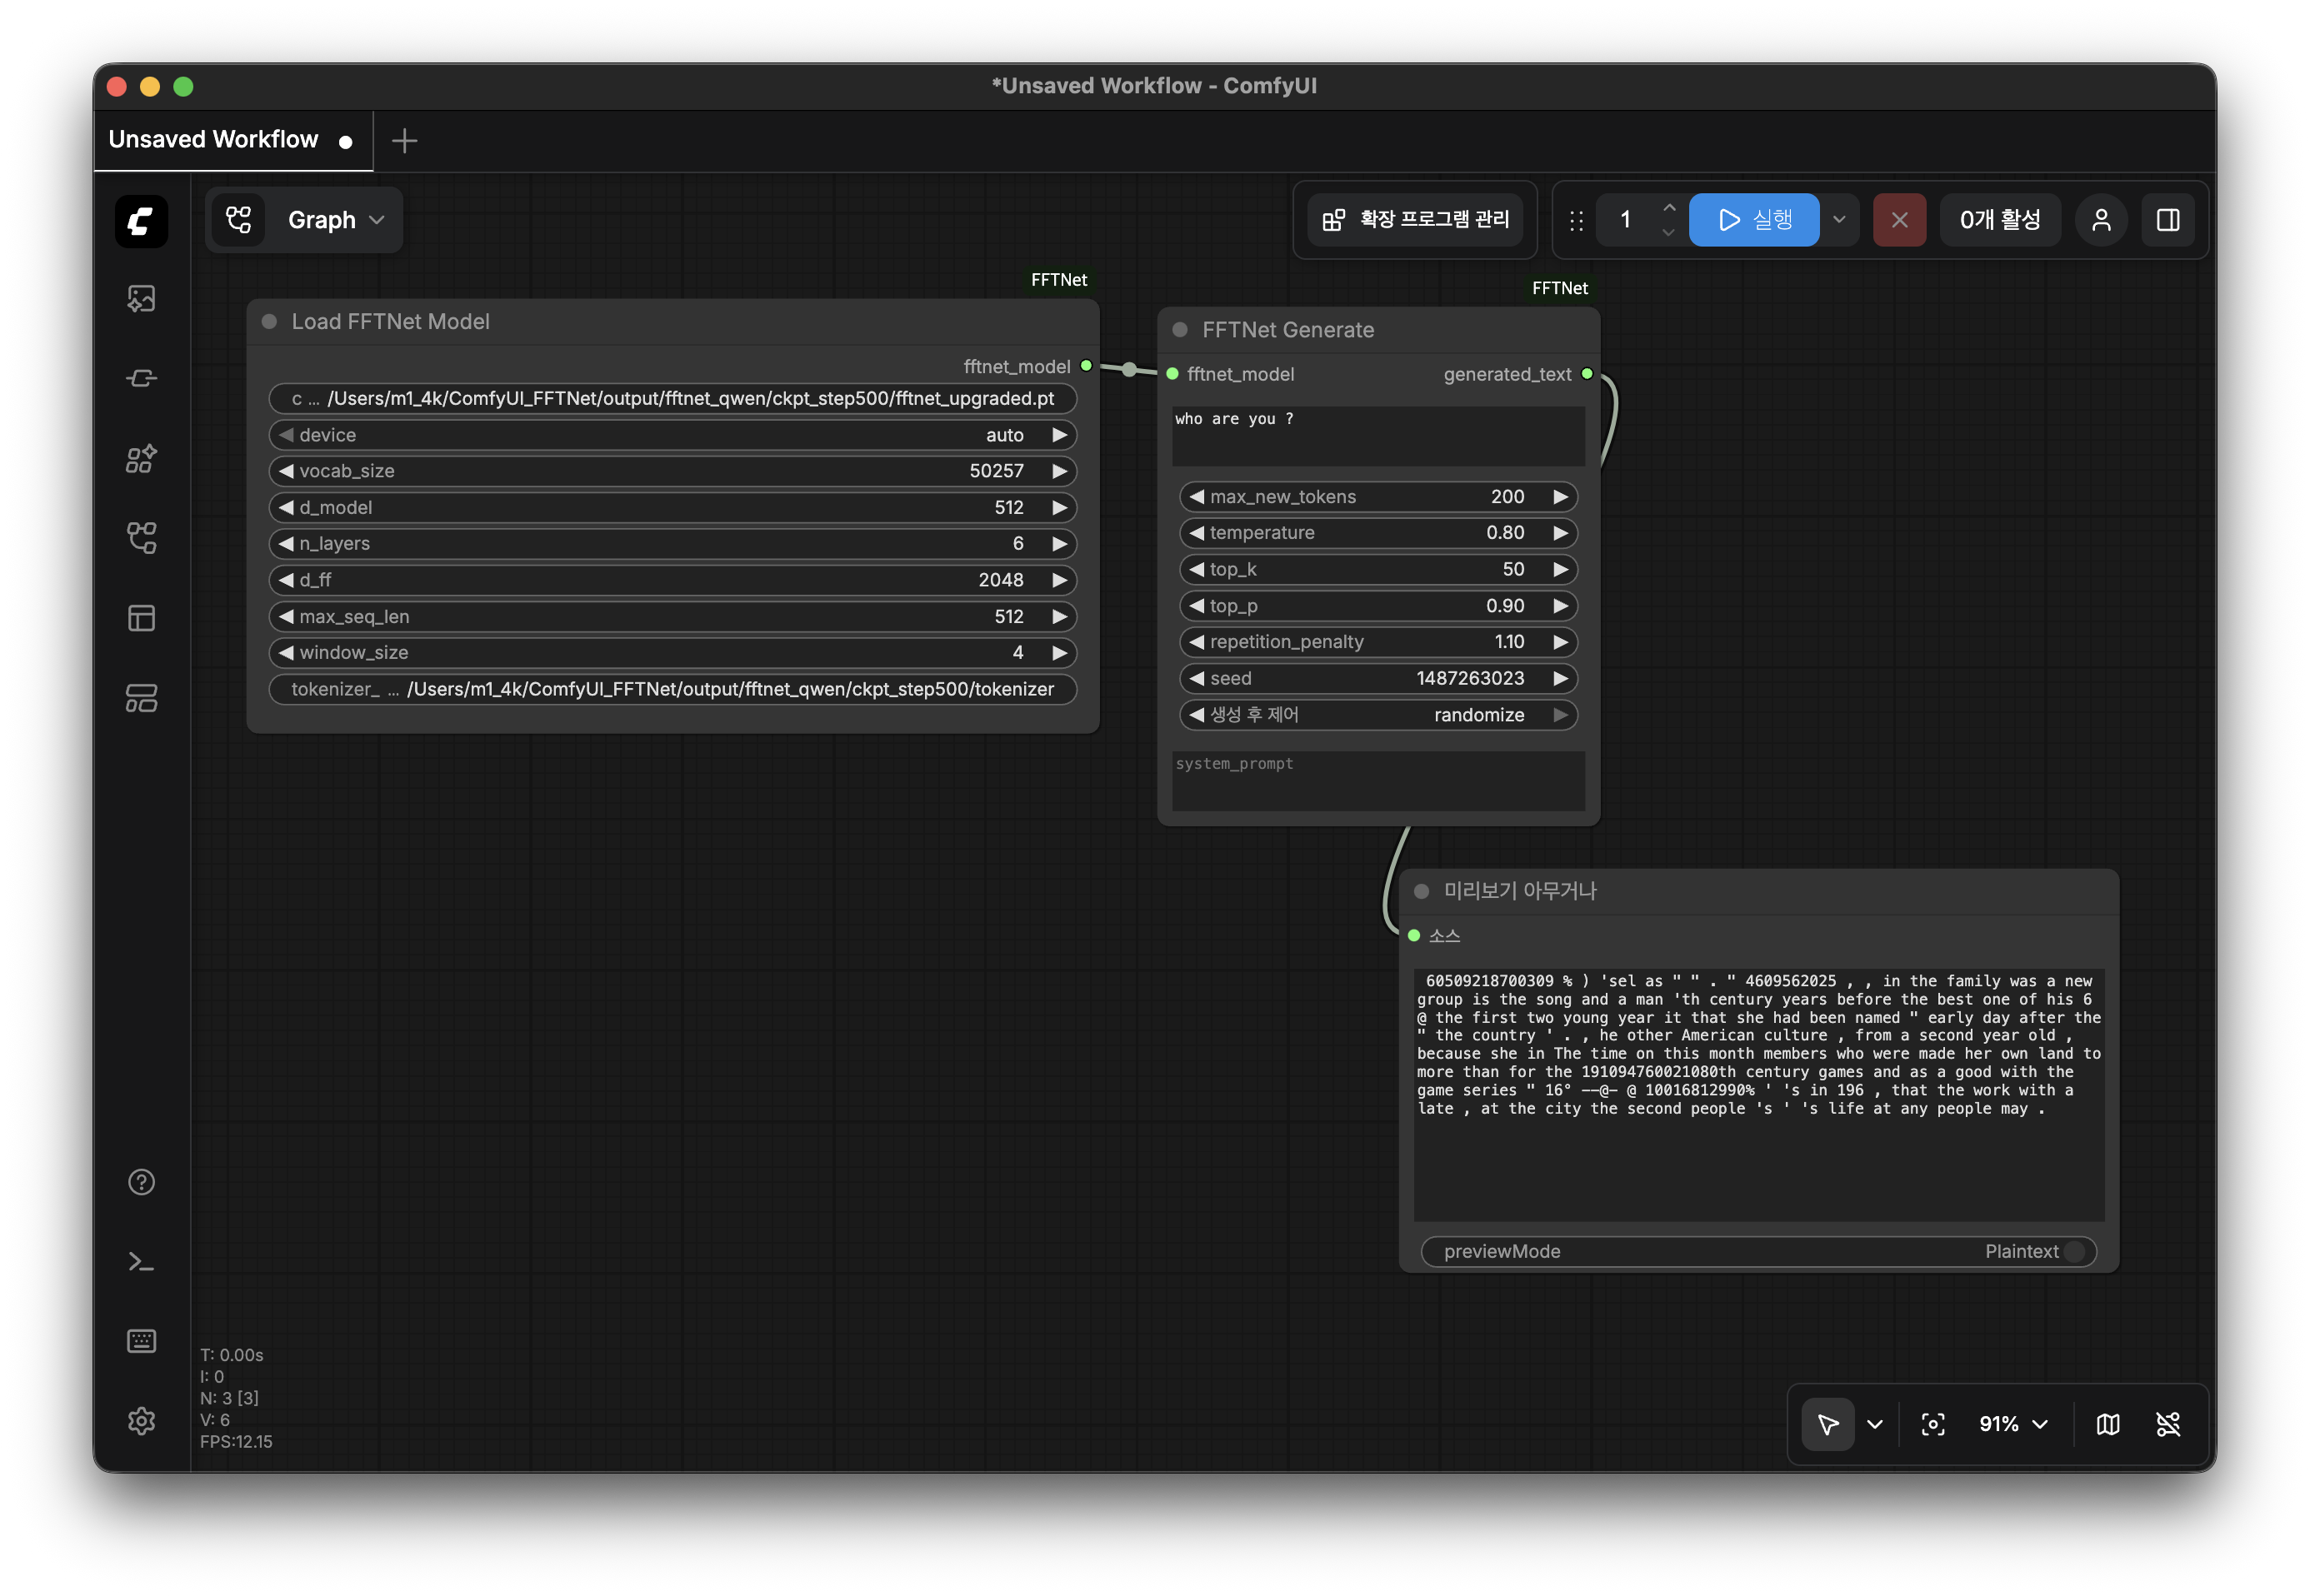Image resolution: width=2310 pixels, height=1596 pixels.
Task: Collapse the Load FFTNet Model node dot
Action: tap(269, 321)
